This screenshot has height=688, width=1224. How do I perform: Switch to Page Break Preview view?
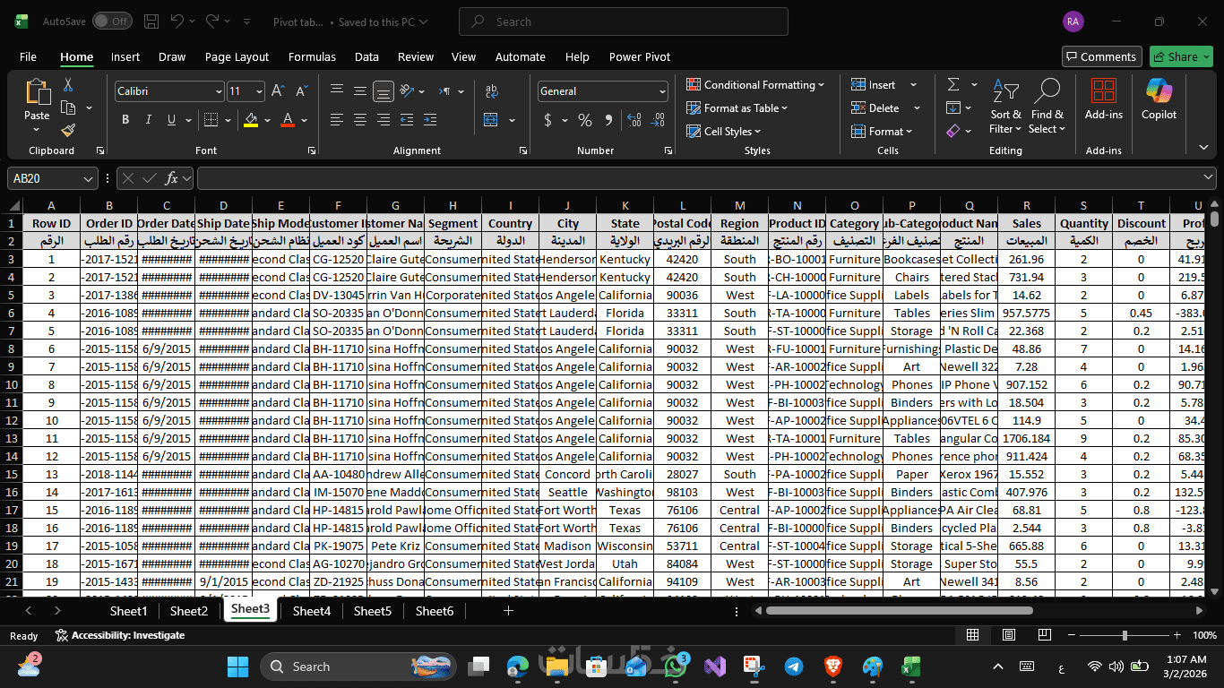[x=1042, y=635]
